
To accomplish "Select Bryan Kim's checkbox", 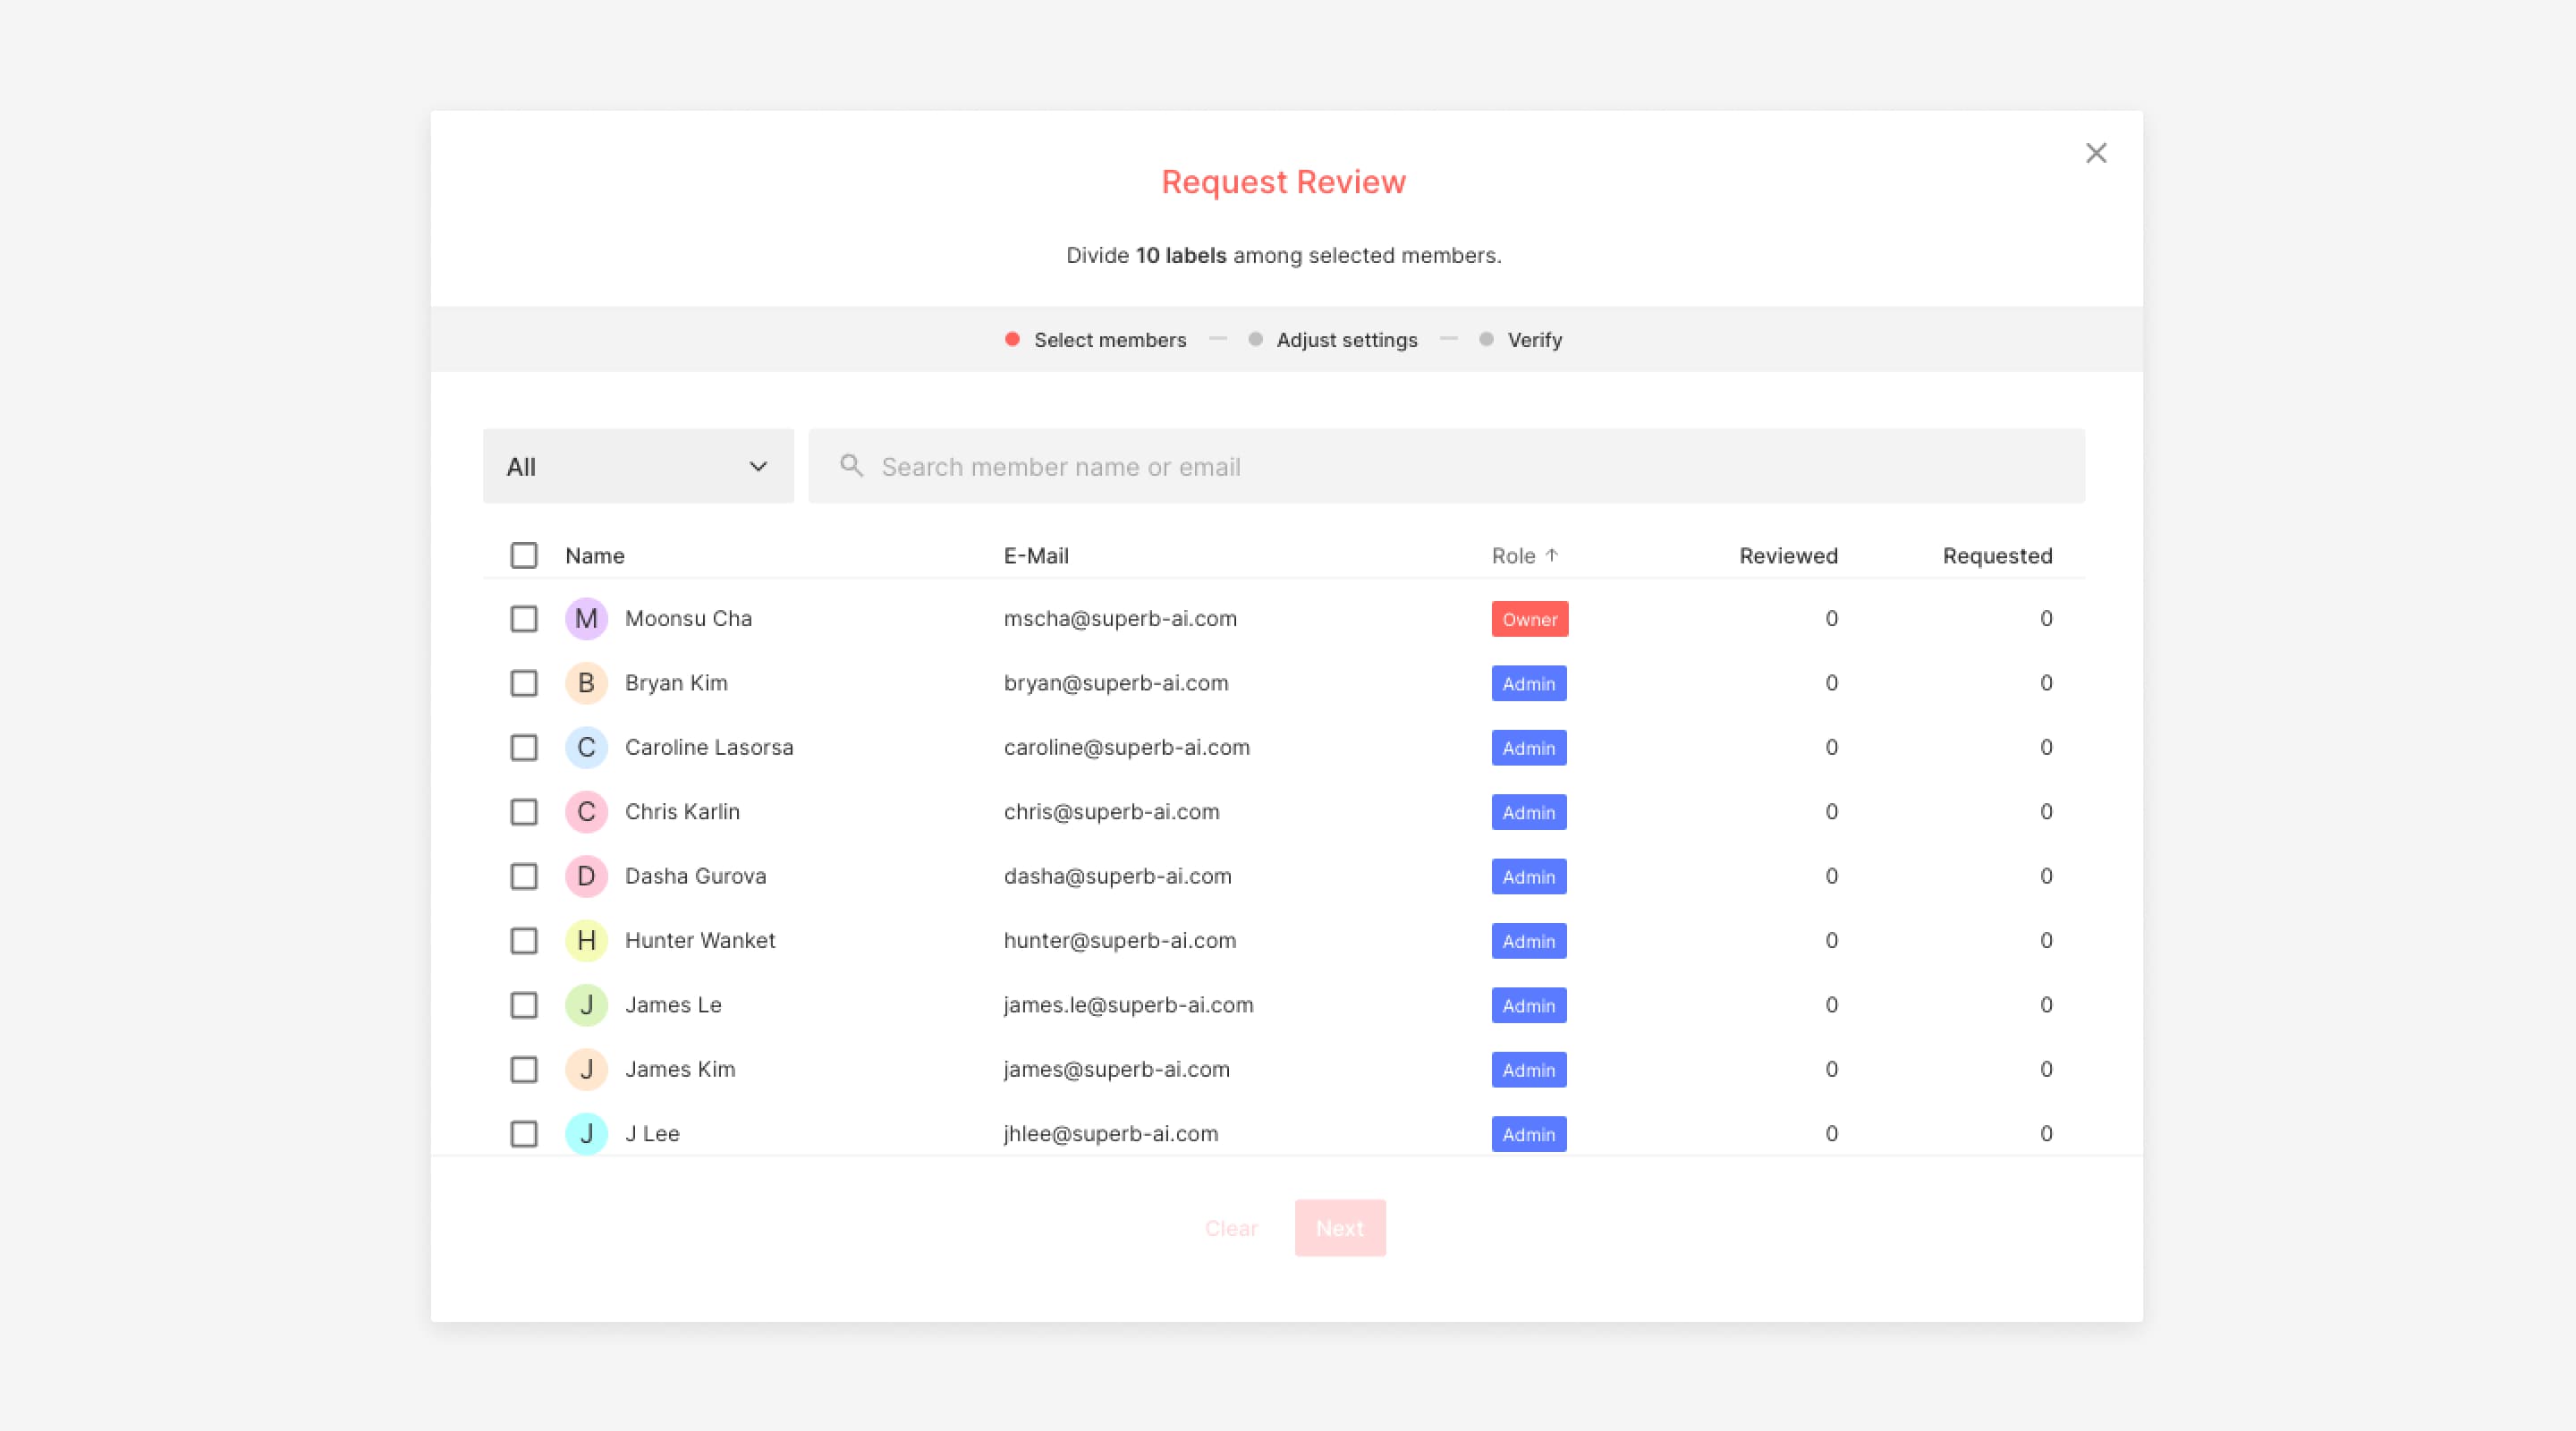I will [x=524, y=683].
